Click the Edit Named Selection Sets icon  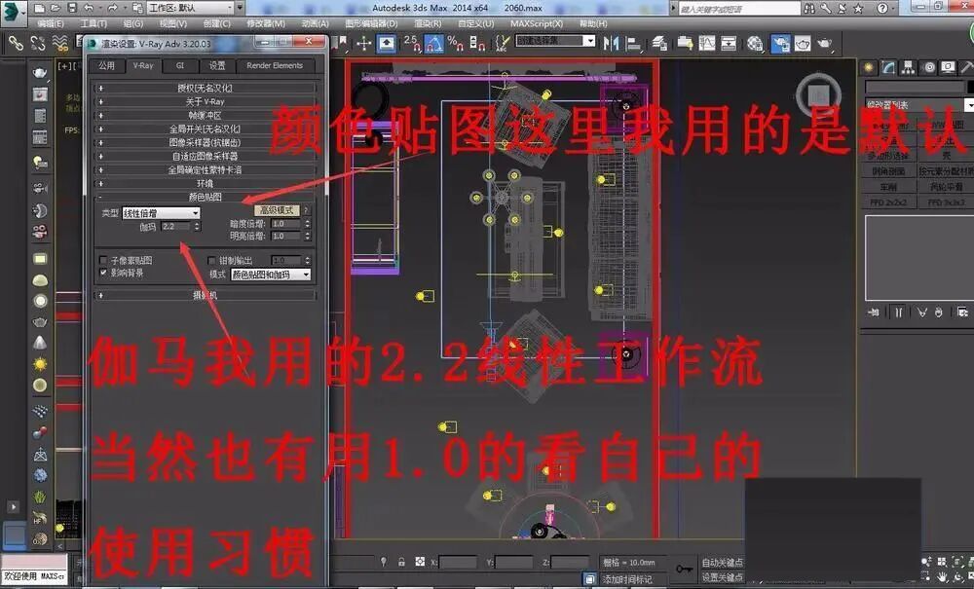coord(502,43)
